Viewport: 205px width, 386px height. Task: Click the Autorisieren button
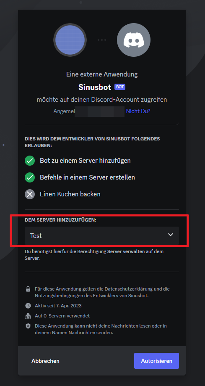156,361
